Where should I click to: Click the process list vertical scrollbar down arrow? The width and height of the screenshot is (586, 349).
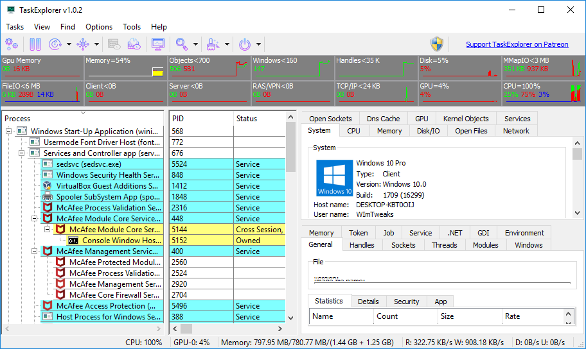click(x=291, y=318)
